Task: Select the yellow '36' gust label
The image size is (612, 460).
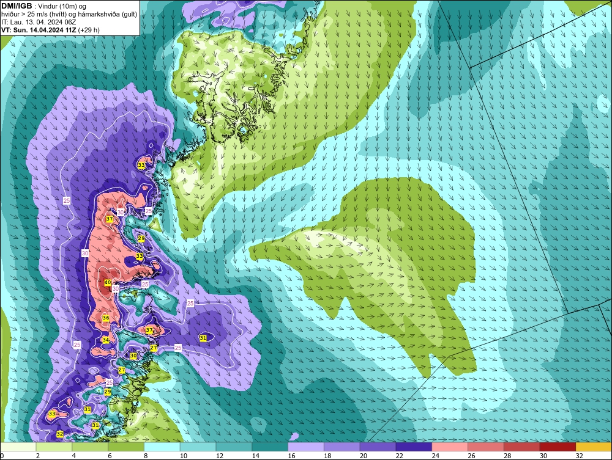Action: 106,318
